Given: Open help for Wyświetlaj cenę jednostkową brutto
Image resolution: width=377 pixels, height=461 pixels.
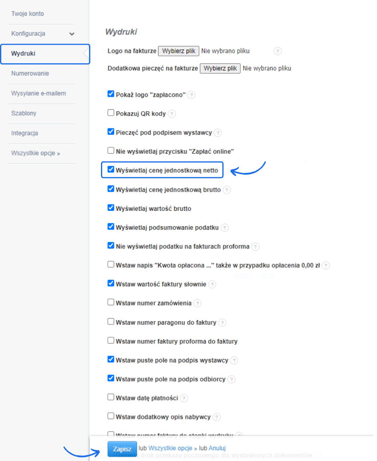Looking at the screenshot, I should coord(227,190).
